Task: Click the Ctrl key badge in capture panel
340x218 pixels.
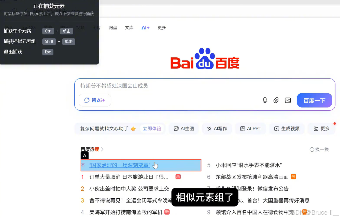Action: point(48,31)
